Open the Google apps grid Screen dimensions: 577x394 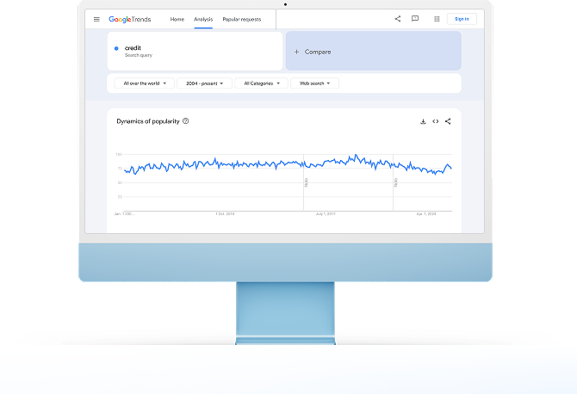tap(437, 19)
